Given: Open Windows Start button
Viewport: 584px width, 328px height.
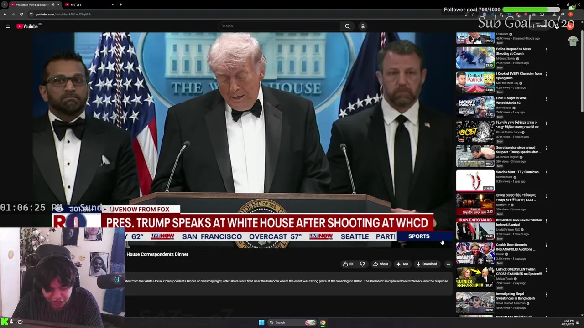Looking at the screenshot, I should [x=261, y=323].
